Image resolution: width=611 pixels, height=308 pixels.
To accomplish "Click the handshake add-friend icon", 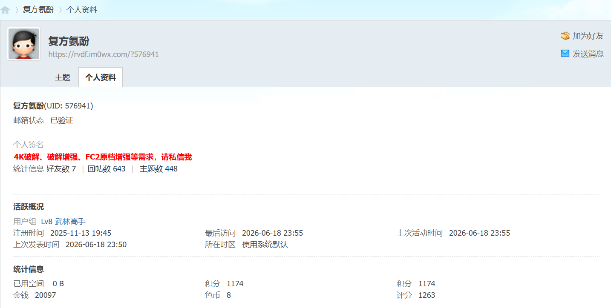I will [x=565, y=36].
